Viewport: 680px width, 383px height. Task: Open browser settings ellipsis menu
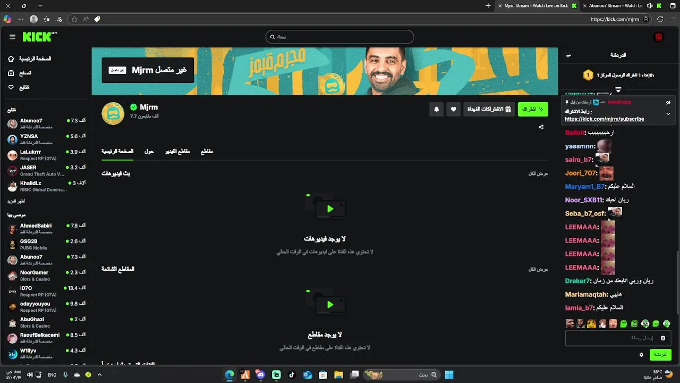(21, 19)
